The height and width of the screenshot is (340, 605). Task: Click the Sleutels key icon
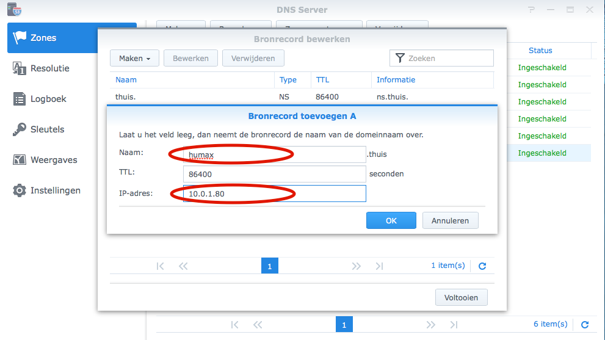pyautogui.click(x=20, y=129)
